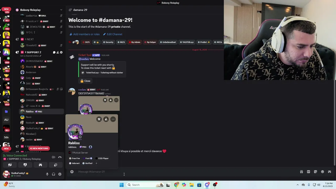Click the user ID 1307317543777861682 text
Screen dimensions: 336x189
point(91,93)
